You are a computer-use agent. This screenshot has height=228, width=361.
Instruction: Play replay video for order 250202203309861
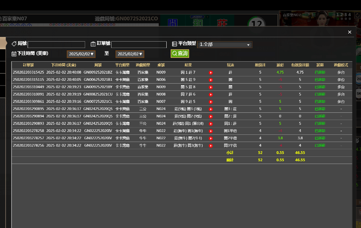point(211,102)
